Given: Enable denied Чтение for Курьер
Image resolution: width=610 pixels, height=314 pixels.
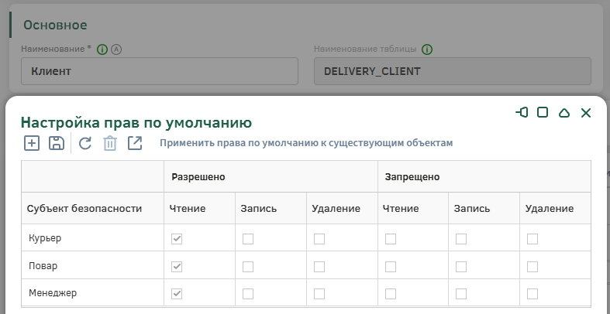Looking at the screenshot, I should [391, 239].
